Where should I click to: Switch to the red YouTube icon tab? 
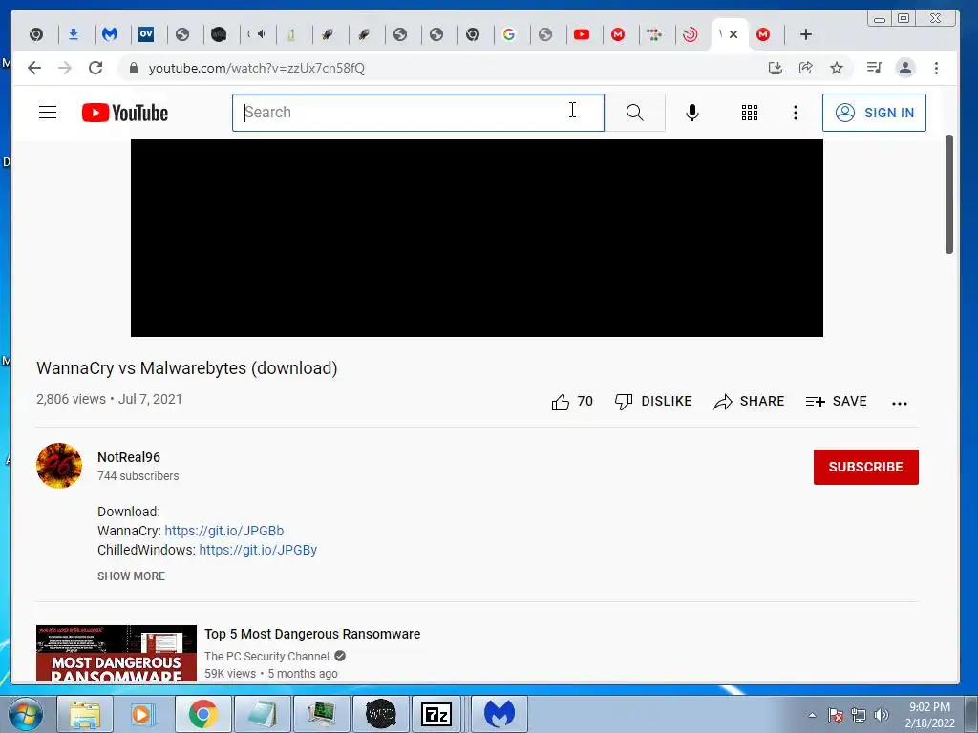tap(582, 34)
